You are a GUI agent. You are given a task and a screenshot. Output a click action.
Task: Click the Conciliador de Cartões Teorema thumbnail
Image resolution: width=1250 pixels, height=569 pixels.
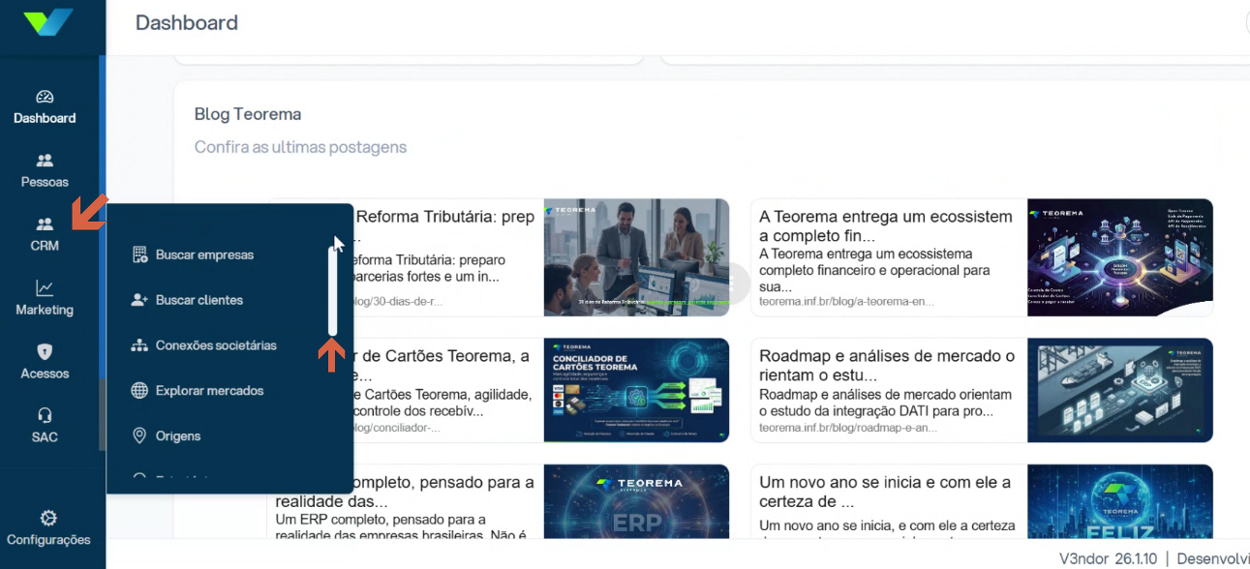[x=636, y=390]
